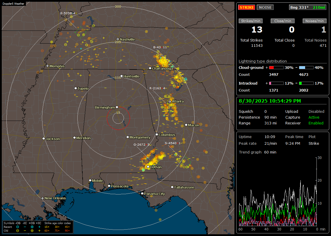The image size is (331, 236).
Task: Click the Squelch value 0
Action: click(x=266, y=112)
